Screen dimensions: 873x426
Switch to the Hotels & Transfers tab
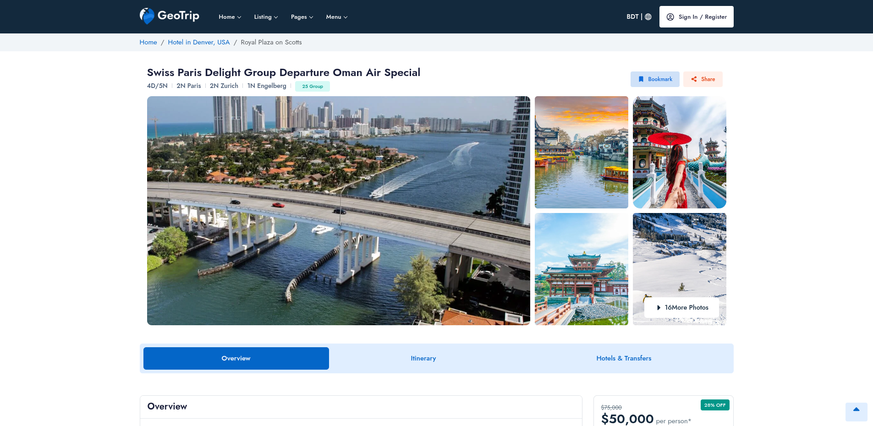point(624,358)
